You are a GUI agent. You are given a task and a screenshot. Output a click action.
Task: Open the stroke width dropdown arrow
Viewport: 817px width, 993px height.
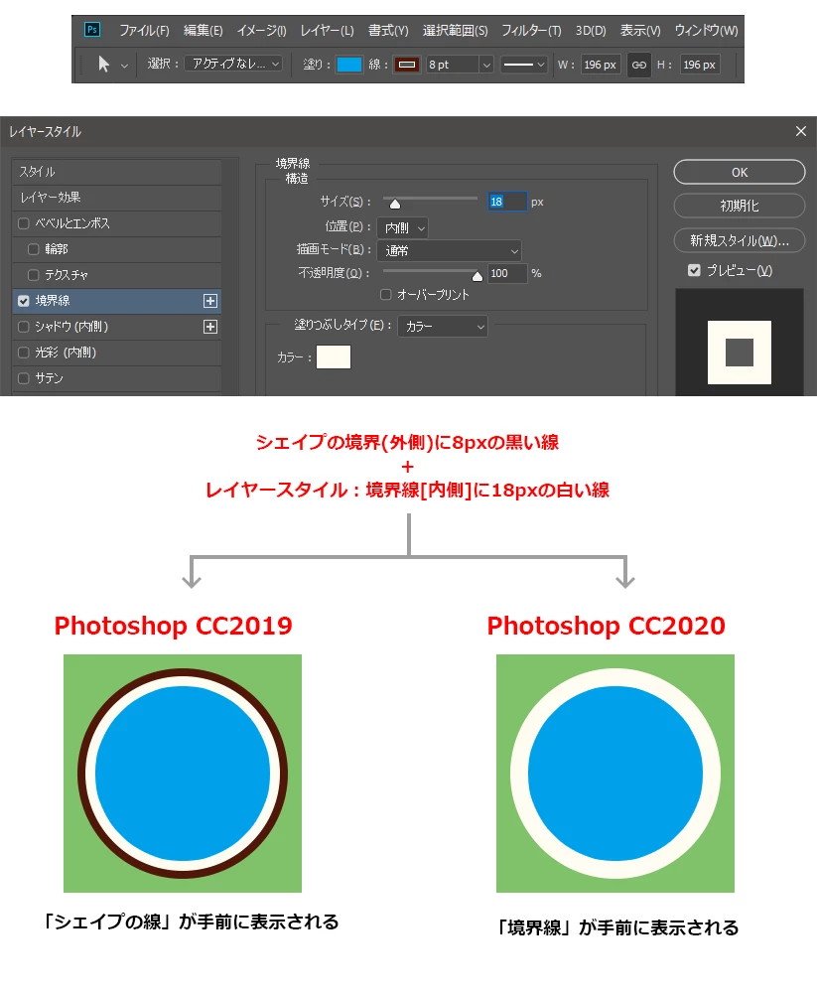coord(486,65)
